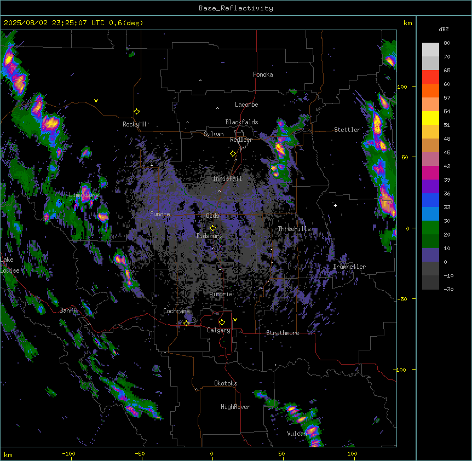
Task: Click the ThreeHills city label
Action: tap(294, 229)
